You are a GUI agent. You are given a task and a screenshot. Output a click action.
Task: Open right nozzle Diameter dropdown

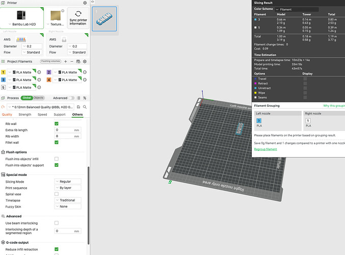(77, 46)
